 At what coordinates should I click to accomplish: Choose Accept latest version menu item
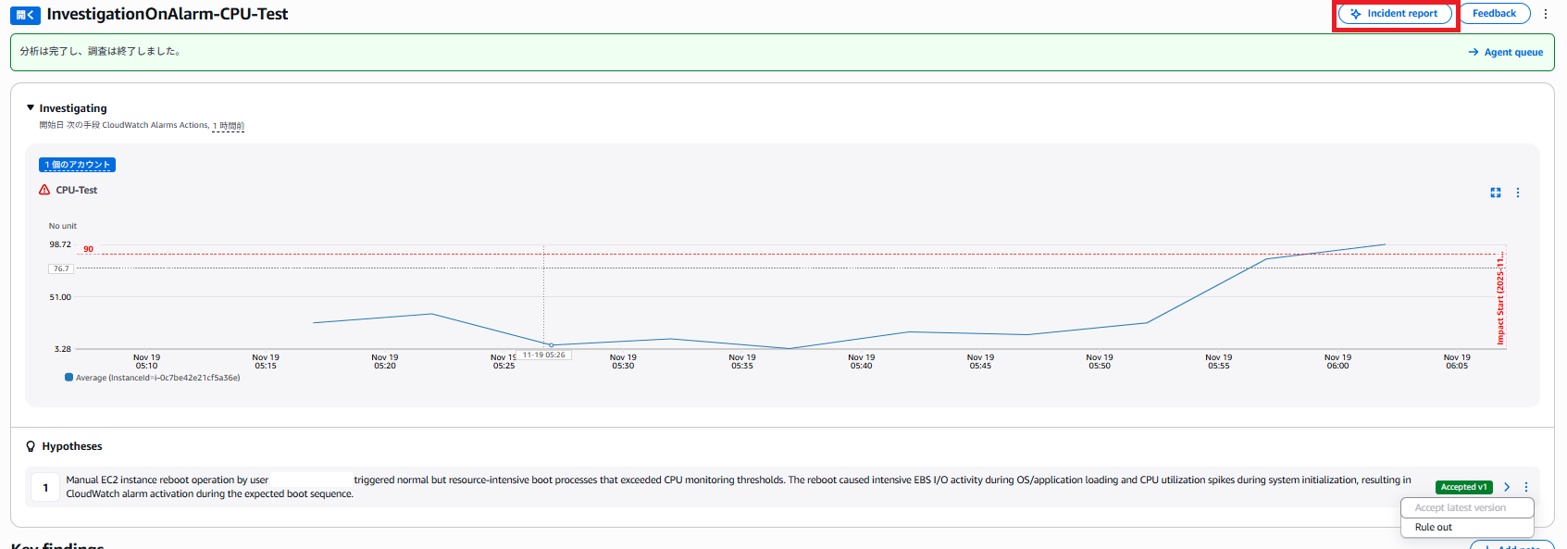pos(1460,507)
